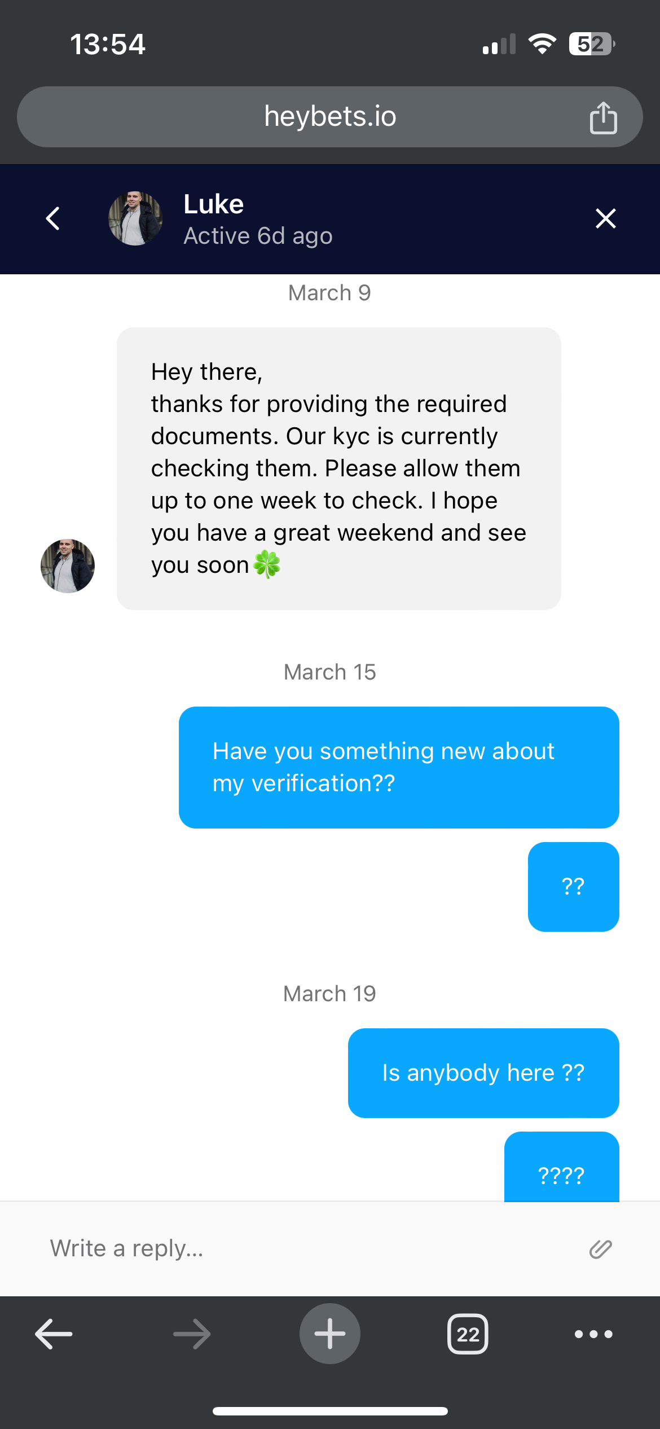This screenshot has width=660, height=1429.
Task: Tap the "??" message sent March 15
Action: point(573,887)
